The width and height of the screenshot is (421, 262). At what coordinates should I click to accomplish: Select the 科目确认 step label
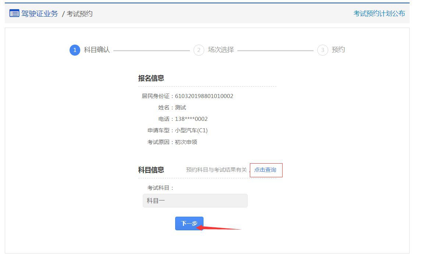97,50
